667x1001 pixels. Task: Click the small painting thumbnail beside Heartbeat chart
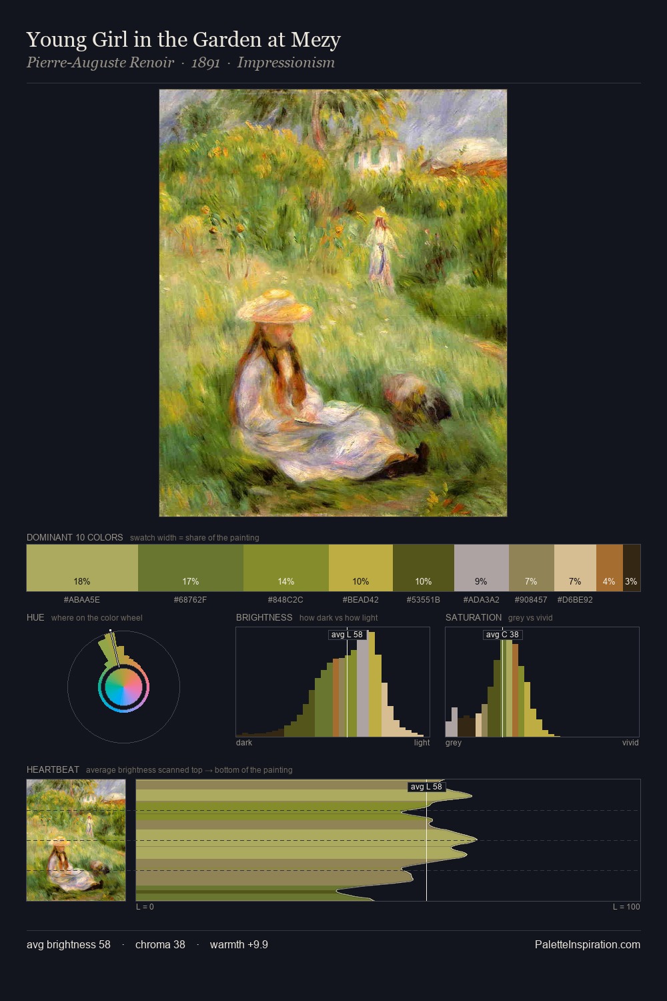(76, 840)
